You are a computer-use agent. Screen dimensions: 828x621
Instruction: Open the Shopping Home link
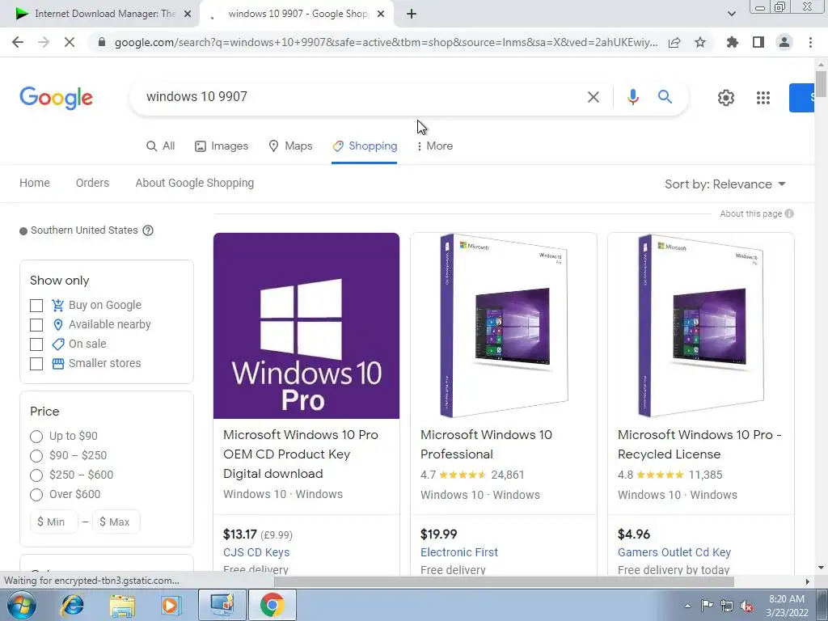(x=35, y=183)
